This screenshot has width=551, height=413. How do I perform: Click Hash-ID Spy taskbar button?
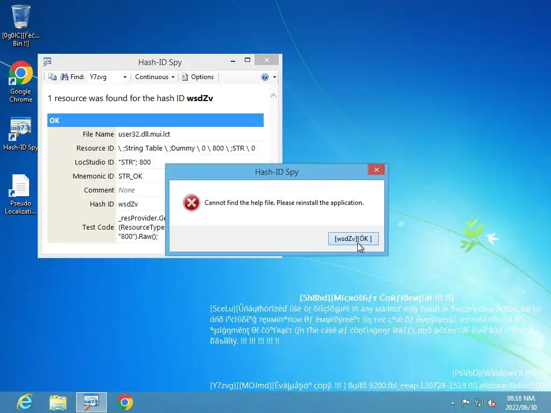click(91, 402)
